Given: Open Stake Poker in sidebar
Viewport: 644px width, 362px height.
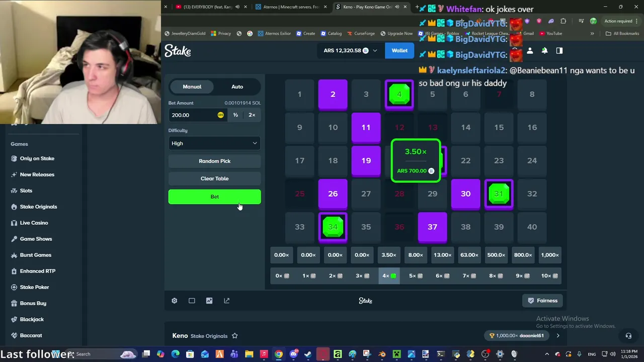Looking at the screenshot, I should [x=30, y=287].
